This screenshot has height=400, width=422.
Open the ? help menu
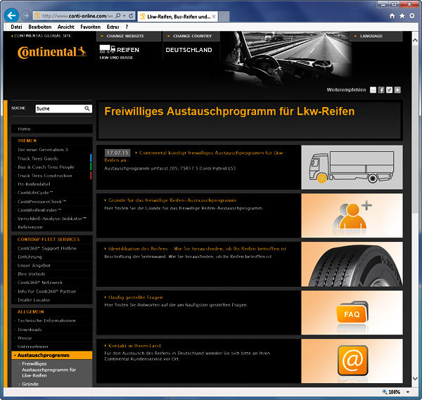[x=127, y=27]
